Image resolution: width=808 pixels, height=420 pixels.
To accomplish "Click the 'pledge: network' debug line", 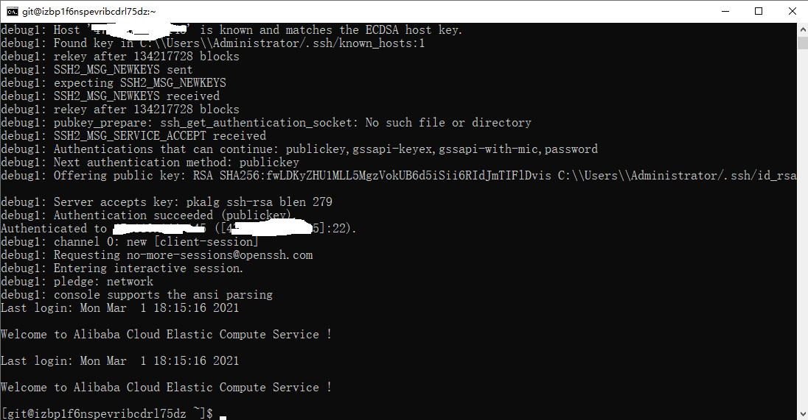I will 77,282.
